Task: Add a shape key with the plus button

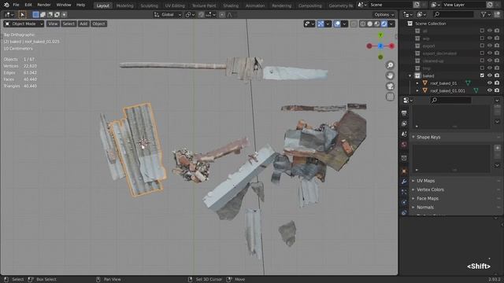Action: click(x=497, y=148)
